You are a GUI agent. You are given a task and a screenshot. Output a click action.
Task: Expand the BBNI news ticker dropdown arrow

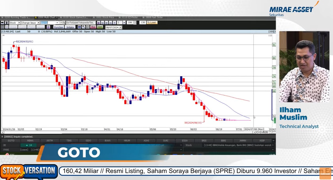pos(273,145)
